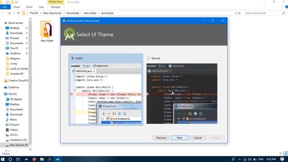
Task: Click the ENG language indicator
Action: coord(261,159)
